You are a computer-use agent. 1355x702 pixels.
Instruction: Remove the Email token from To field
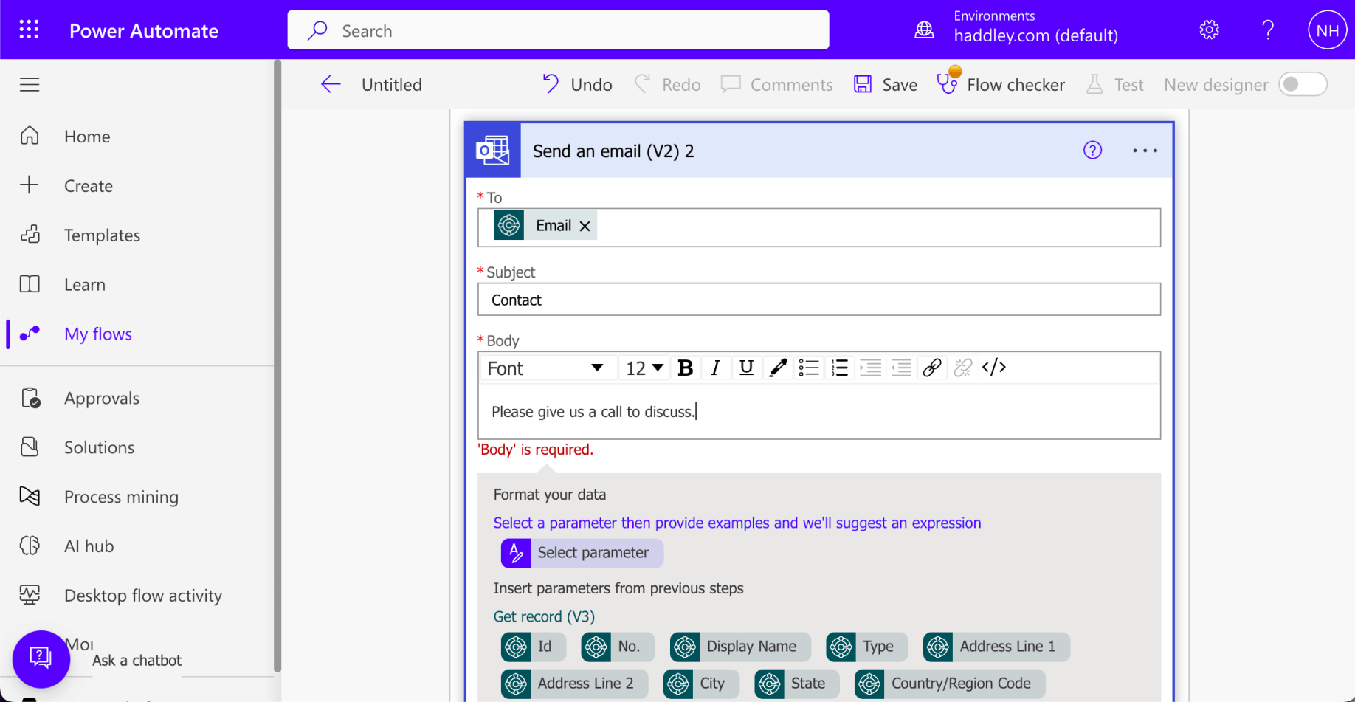tap(585, 226)
